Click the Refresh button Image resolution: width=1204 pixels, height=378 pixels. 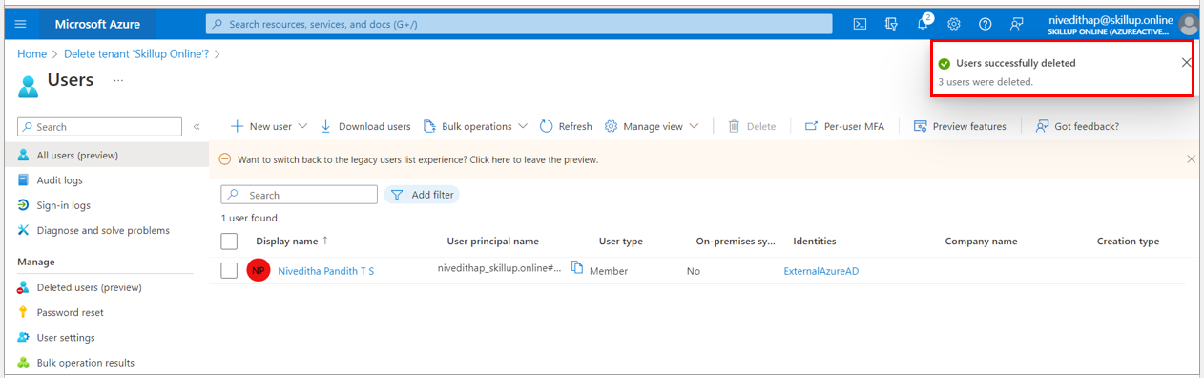point(566,126)
